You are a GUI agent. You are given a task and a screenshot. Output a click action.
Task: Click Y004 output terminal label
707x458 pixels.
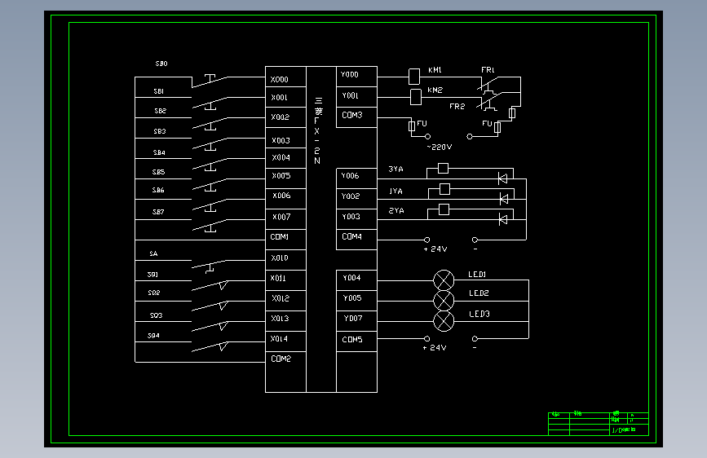pyautogui.click(x=351, y=278)
